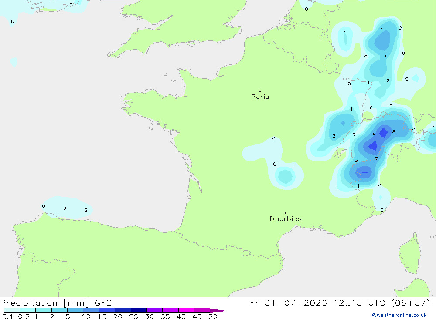Click the Dourbies location dot marker
Screen dimensions: 436x319
coord(286,213)
